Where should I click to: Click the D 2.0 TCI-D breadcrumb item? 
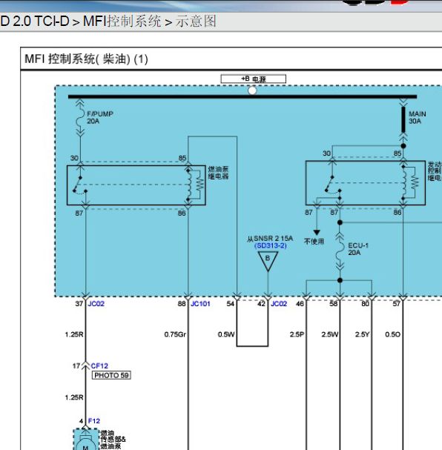point(35,21)
